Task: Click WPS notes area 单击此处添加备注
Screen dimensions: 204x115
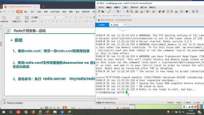Action: [15, 103]
